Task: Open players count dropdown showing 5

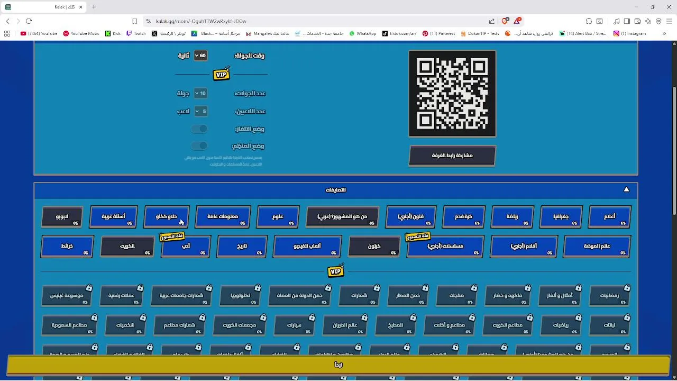Action: [200, 111]
